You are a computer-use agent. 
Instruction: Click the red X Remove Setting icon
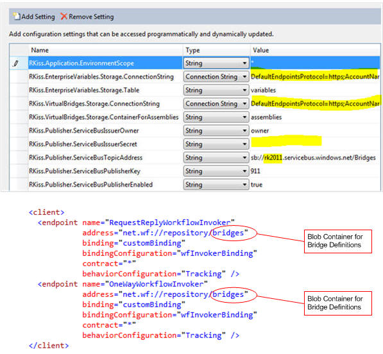(64, 17)
